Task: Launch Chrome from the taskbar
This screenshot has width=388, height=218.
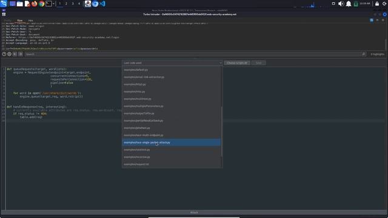Action: pos(42,4)
